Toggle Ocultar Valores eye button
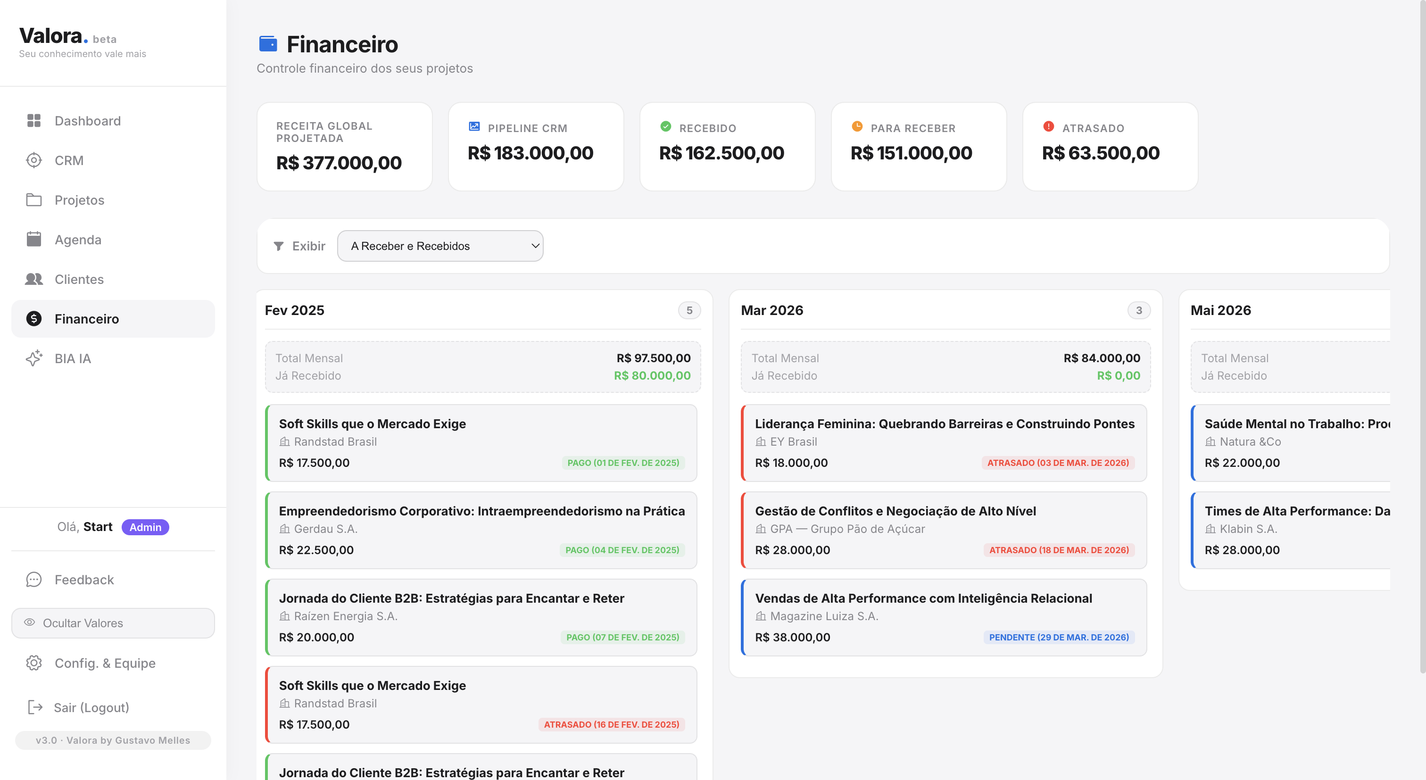This screenshot has width=1426, height=780. pos(113,623)
